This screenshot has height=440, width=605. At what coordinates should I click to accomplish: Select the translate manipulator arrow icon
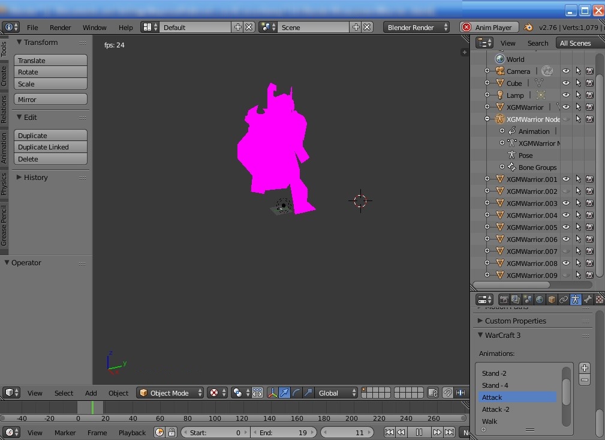[x=284, y=393]
